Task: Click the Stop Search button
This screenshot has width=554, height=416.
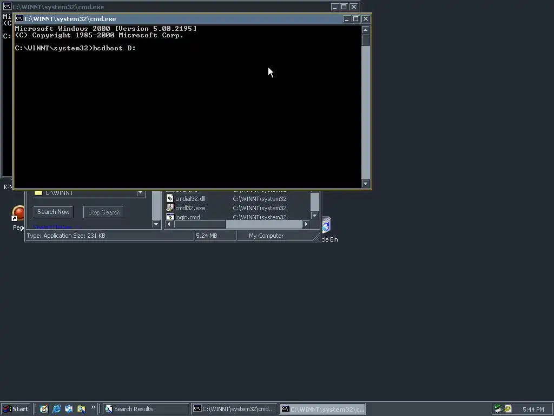Action: click(104, 212)
